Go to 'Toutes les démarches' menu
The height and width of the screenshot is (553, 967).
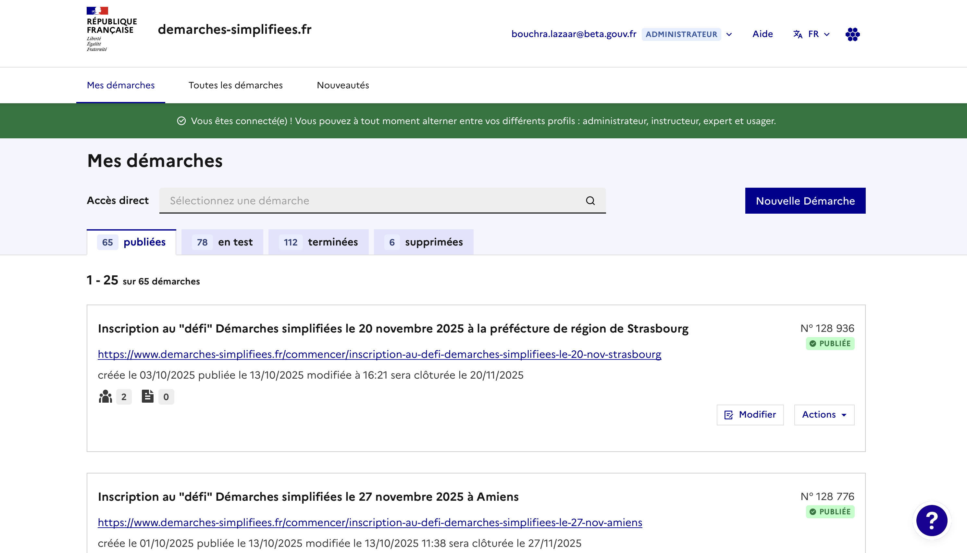(x=235, y=85)
